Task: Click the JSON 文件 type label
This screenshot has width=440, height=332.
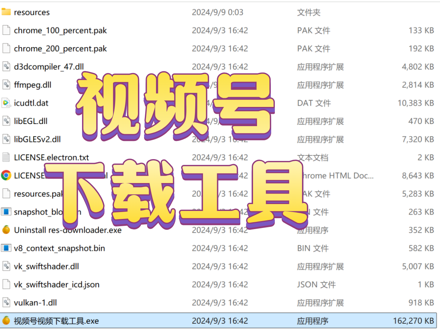Action: click(x=316, y=285)
